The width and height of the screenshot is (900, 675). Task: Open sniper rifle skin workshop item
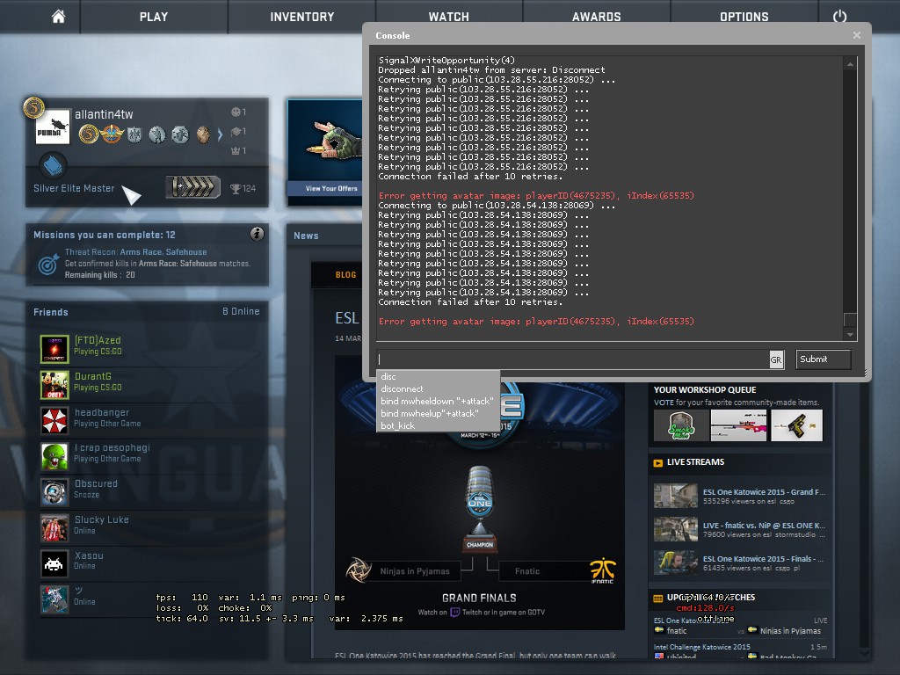click(738, 425)
